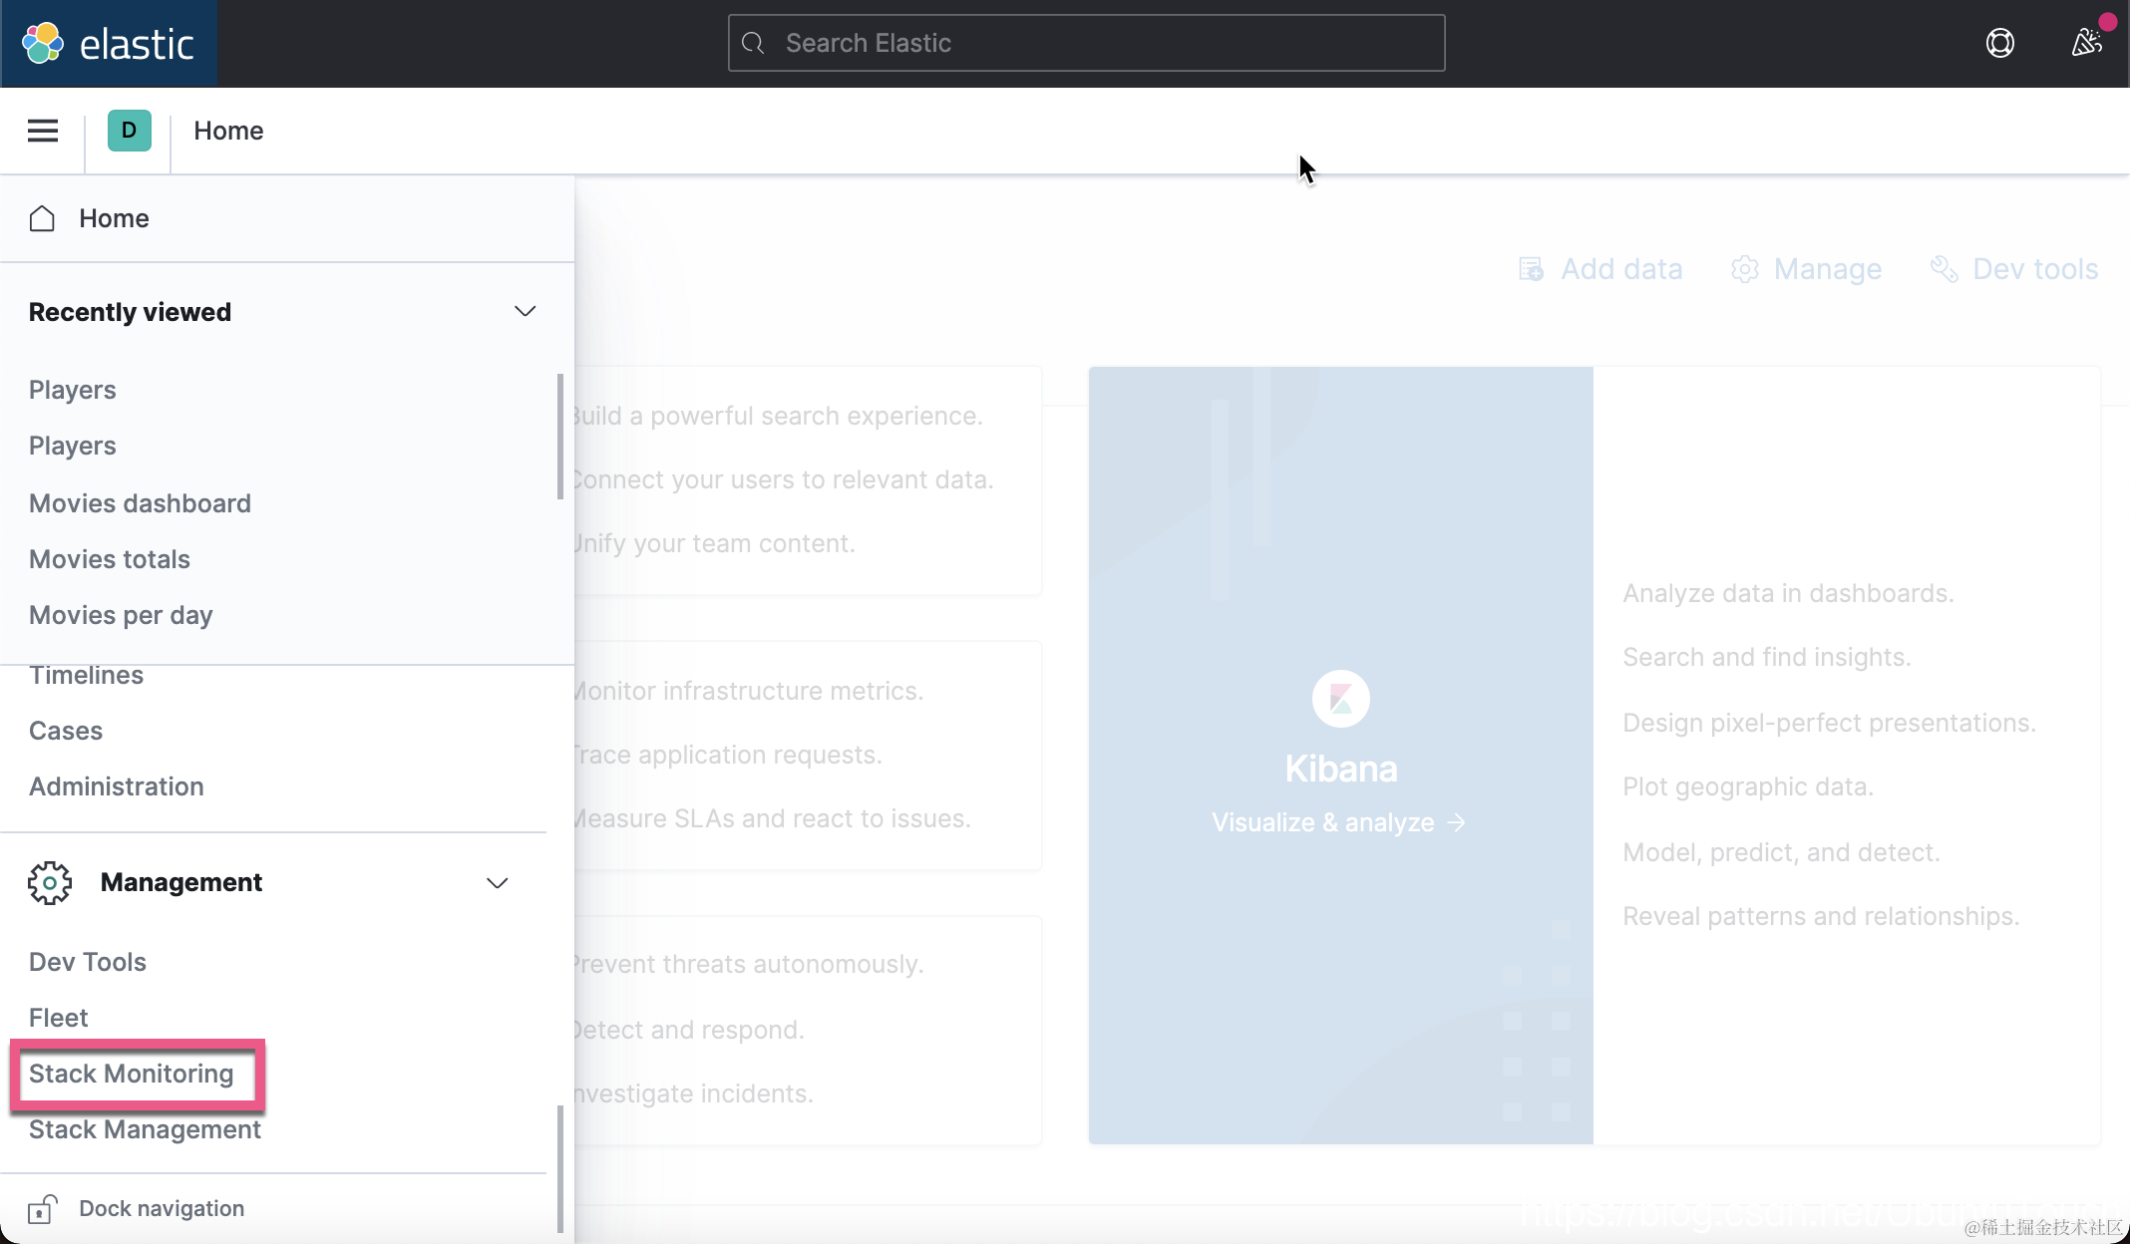Click Visualize & analyze link
2130x1244 pixels.
click(x=1338, y=822)
